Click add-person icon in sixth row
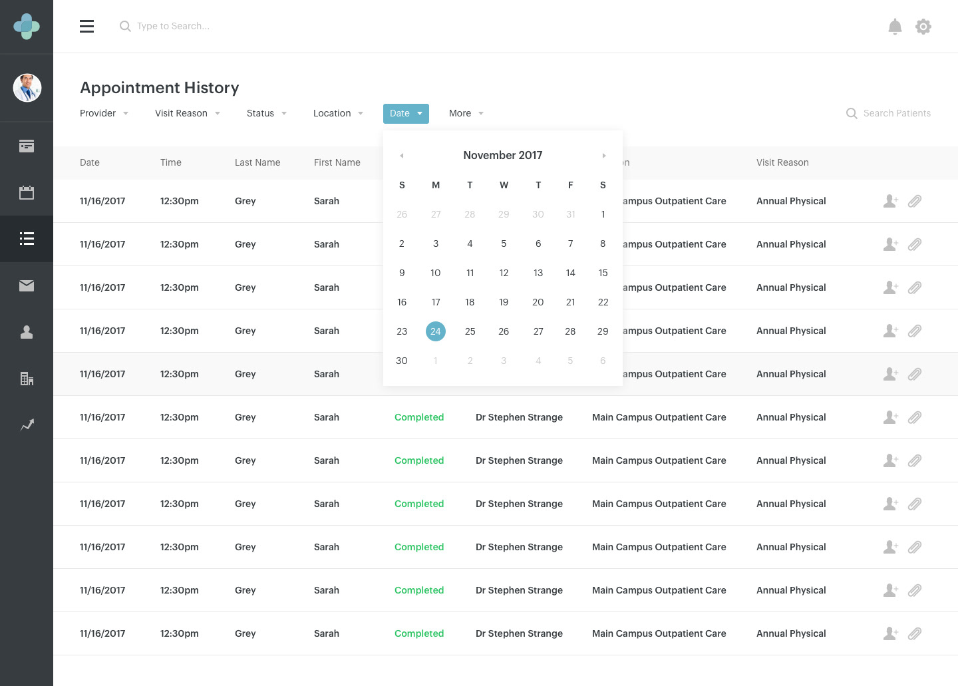The image size is (958, 686). point(891,417)
